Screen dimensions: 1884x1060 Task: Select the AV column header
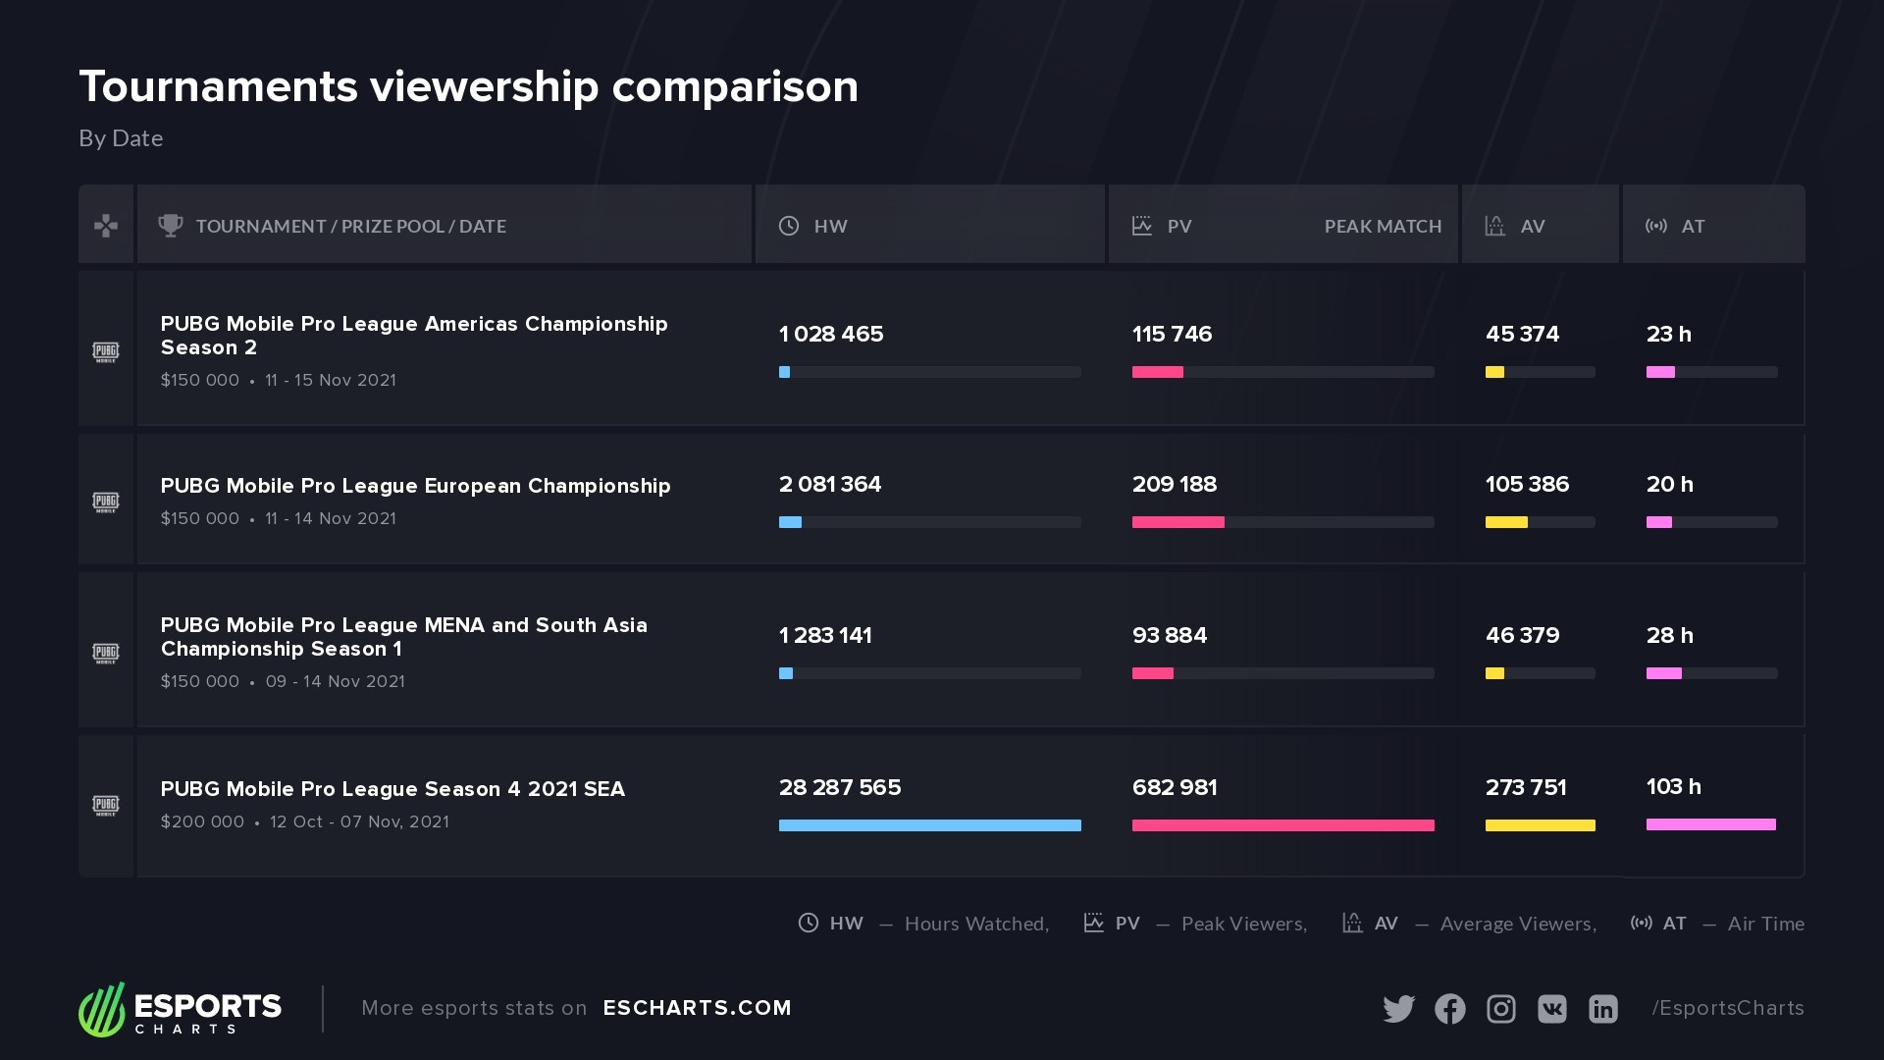click(1532, 227)
